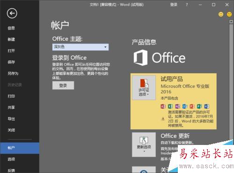Select 保存 in the sidebar
This screenshot has height=173, width=234.
(x=20, y=62)
